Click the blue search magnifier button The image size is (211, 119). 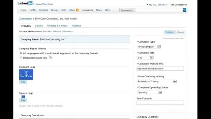tap(184, 10)
